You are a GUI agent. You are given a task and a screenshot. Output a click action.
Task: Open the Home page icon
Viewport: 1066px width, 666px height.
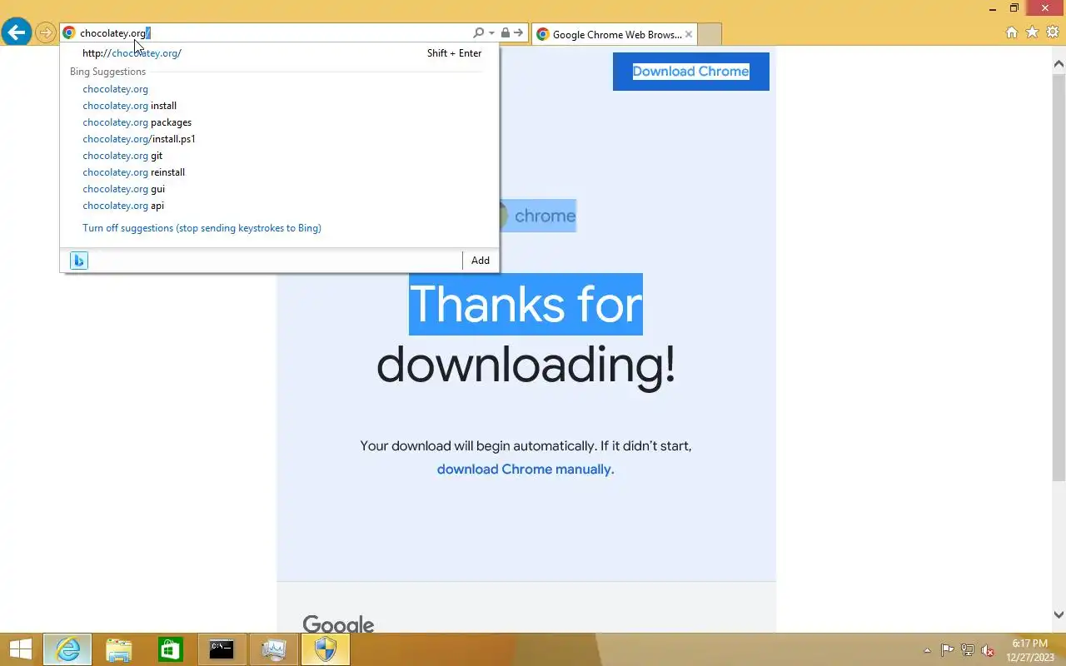[1012, 32]
